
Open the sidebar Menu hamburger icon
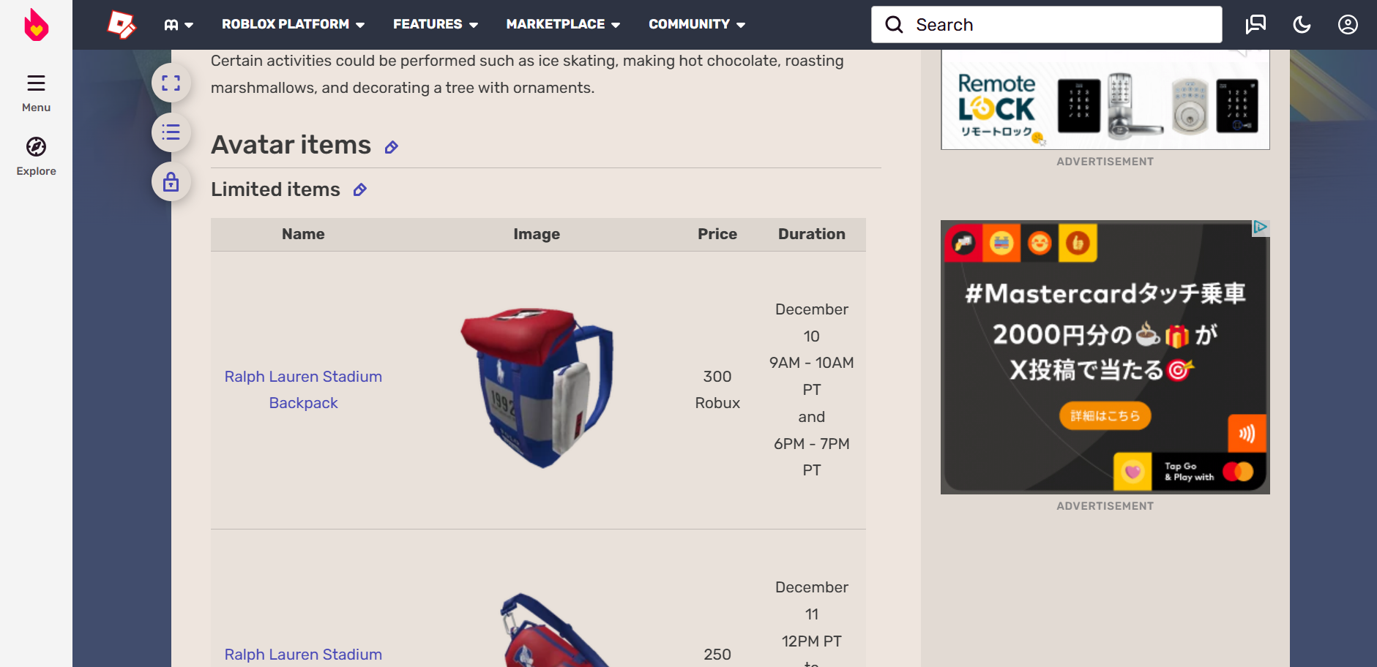click(36, 83)
